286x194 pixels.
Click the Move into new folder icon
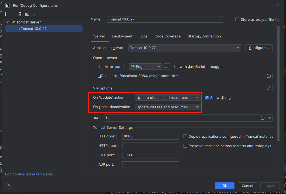coord(27,14)
